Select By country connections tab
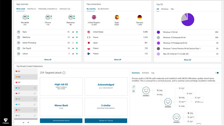Viewport: 224px width, 126px height. click(91, 9)
